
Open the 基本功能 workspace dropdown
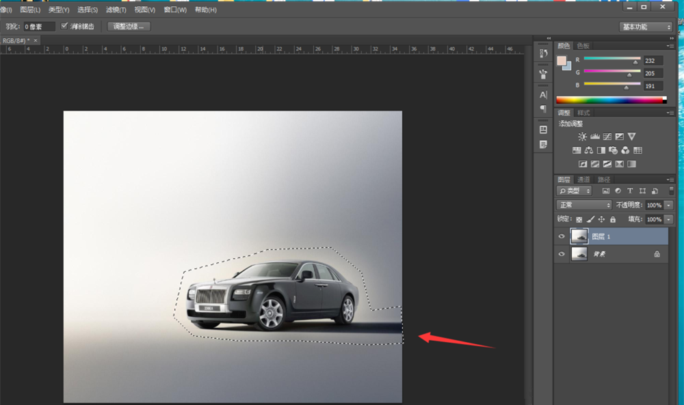pos(646,27)
